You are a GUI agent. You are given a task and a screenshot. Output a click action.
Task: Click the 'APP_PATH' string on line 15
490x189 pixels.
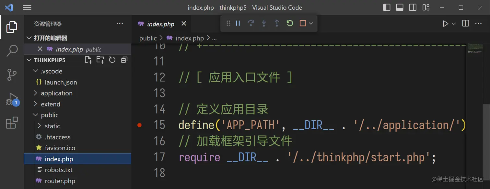pyautogui.click(x=251, y=125)
